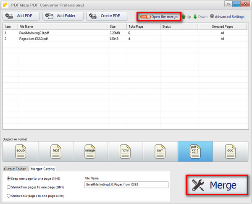
Task: Close the PDFMate window
Action: pyautogui.click(x=245, y=4)
